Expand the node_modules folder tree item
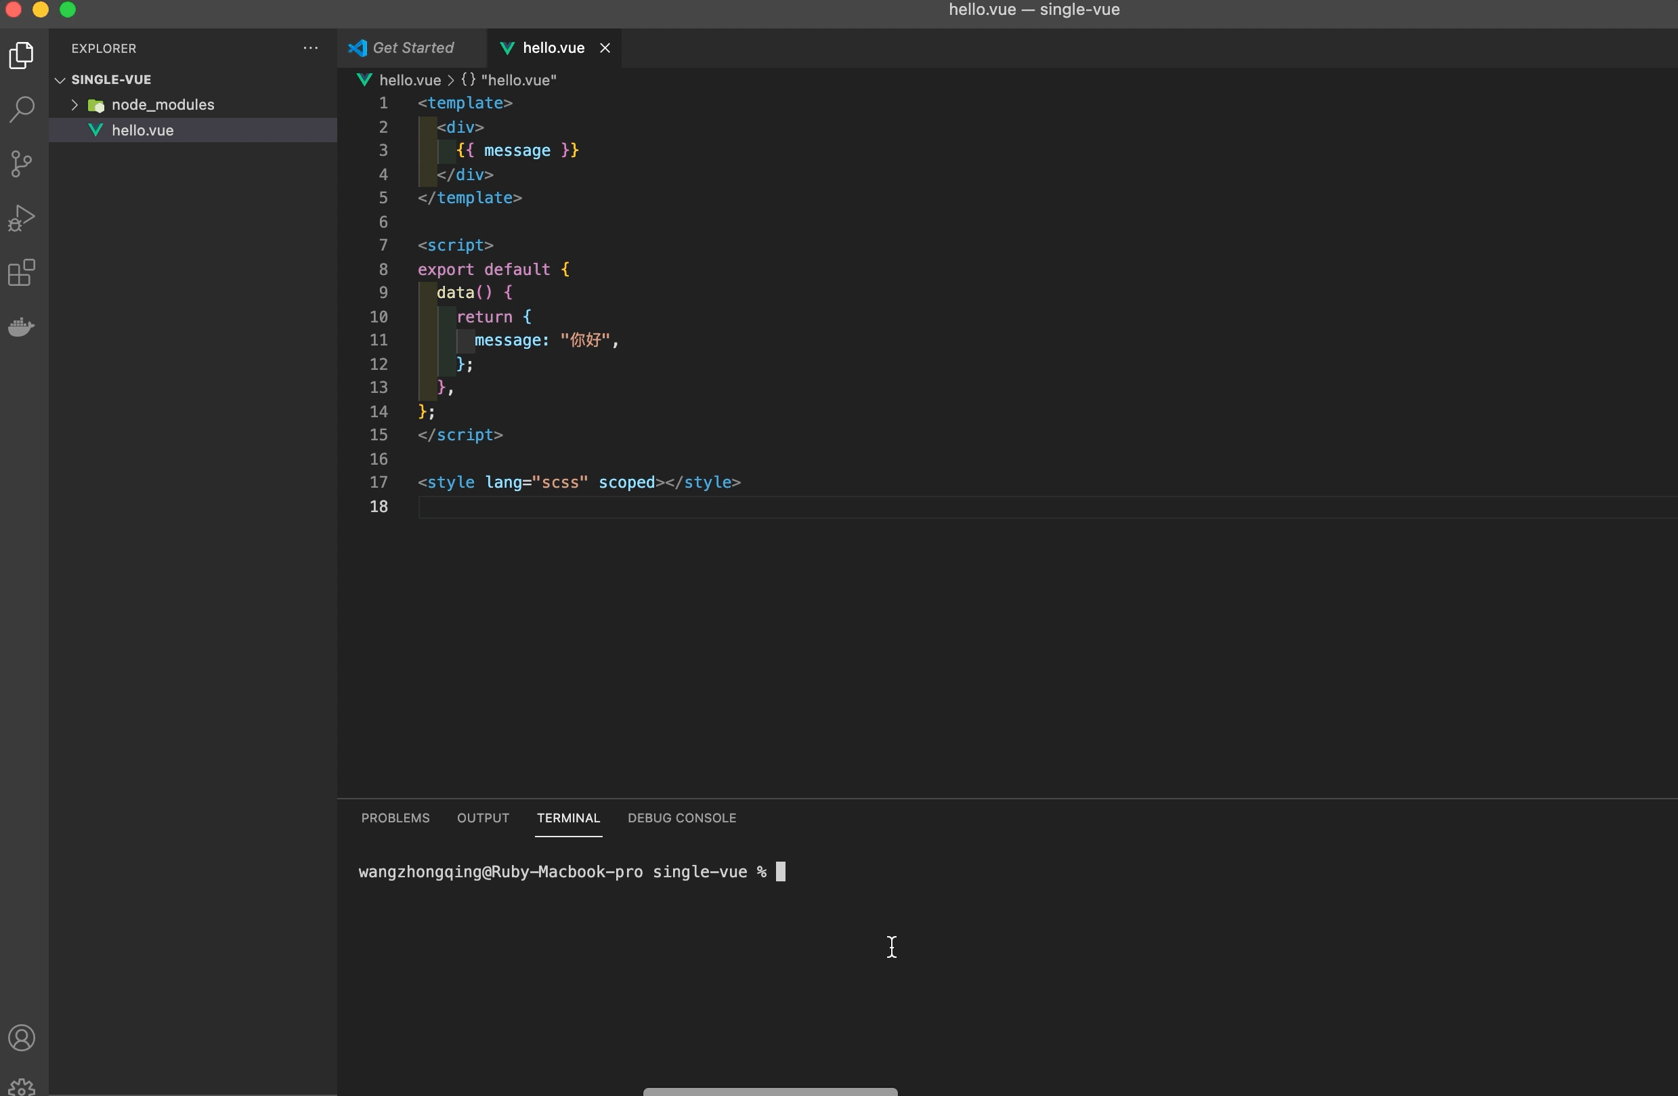Image resolution: width=1678 pixels, height=1096 pixels. (76, 104)
